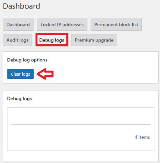This screenshot has width=160, height=163.
Task: Switch to Locked IP addresses tab
Action: [x=62, y=24]
